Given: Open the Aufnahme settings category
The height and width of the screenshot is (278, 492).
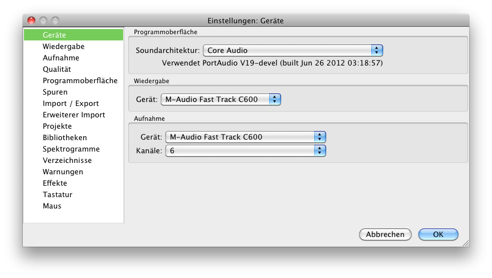Looking at the screenshot, I should (x=74, y=58).
